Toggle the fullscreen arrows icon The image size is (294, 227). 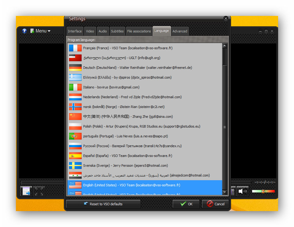tap(39, 191)
